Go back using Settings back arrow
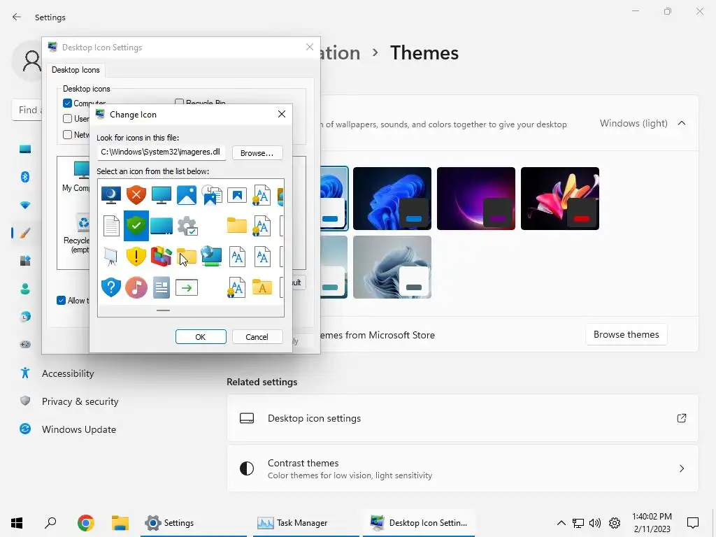The height and width of the screenshot is (537, 716). (17, 17)
